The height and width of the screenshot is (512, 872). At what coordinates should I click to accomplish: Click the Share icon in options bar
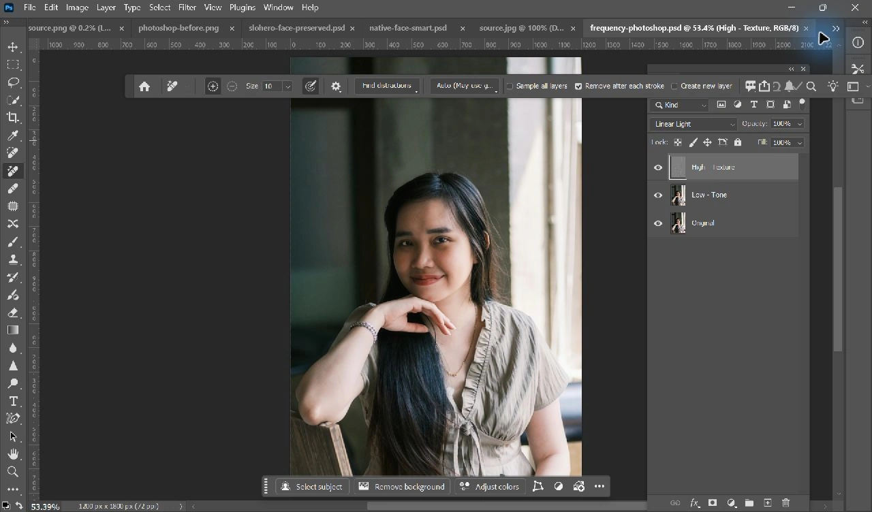[764, 86]
